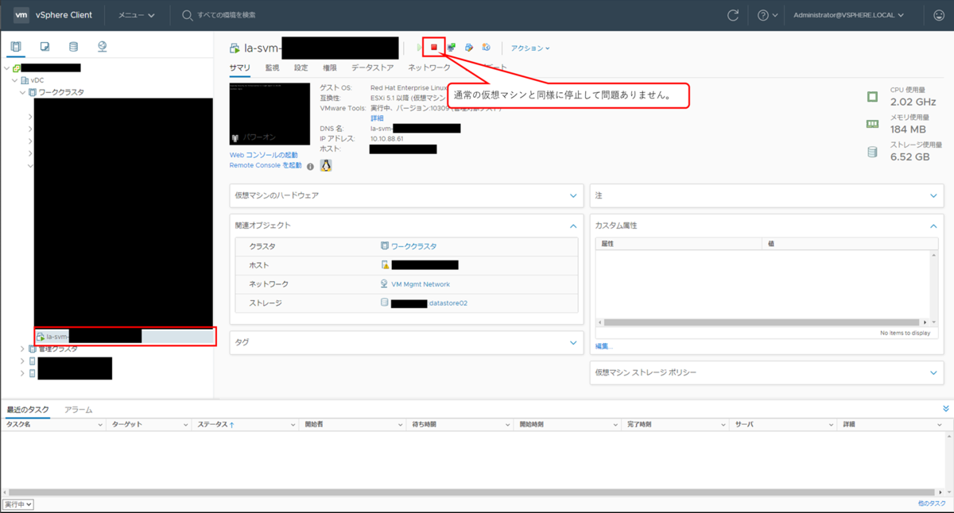Open the Administrator@VSPHERE.LOCAL account menu
The image size is (954, 513).
[844, 14]
